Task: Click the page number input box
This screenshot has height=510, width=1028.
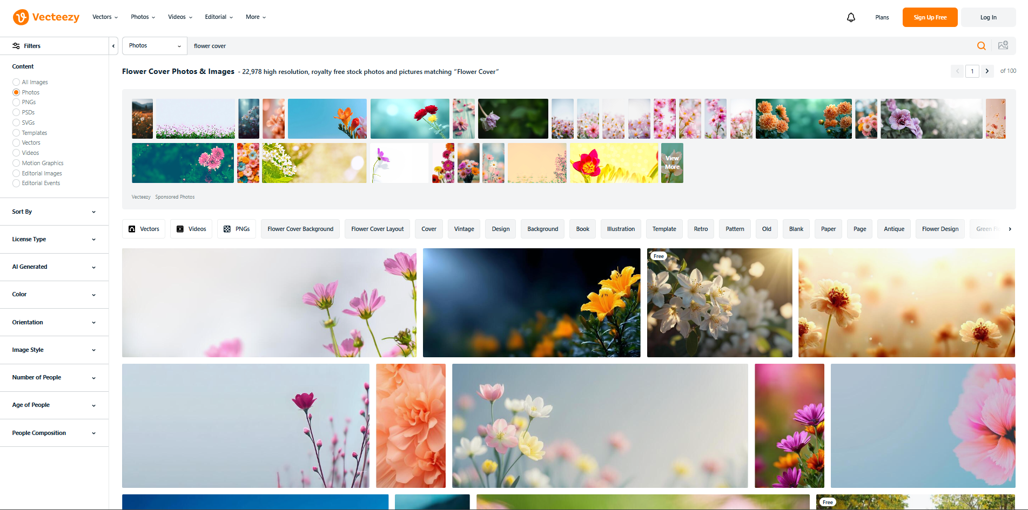Action: (972, 71)
